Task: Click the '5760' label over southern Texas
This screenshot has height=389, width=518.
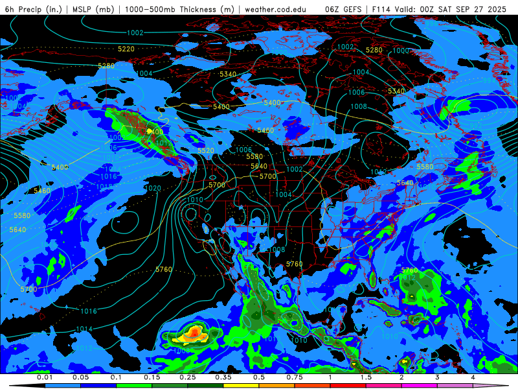Action: tap(295, 264)
